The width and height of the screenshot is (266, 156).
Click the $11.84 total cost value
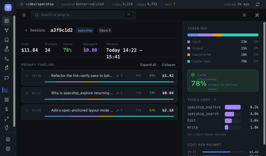30,50
